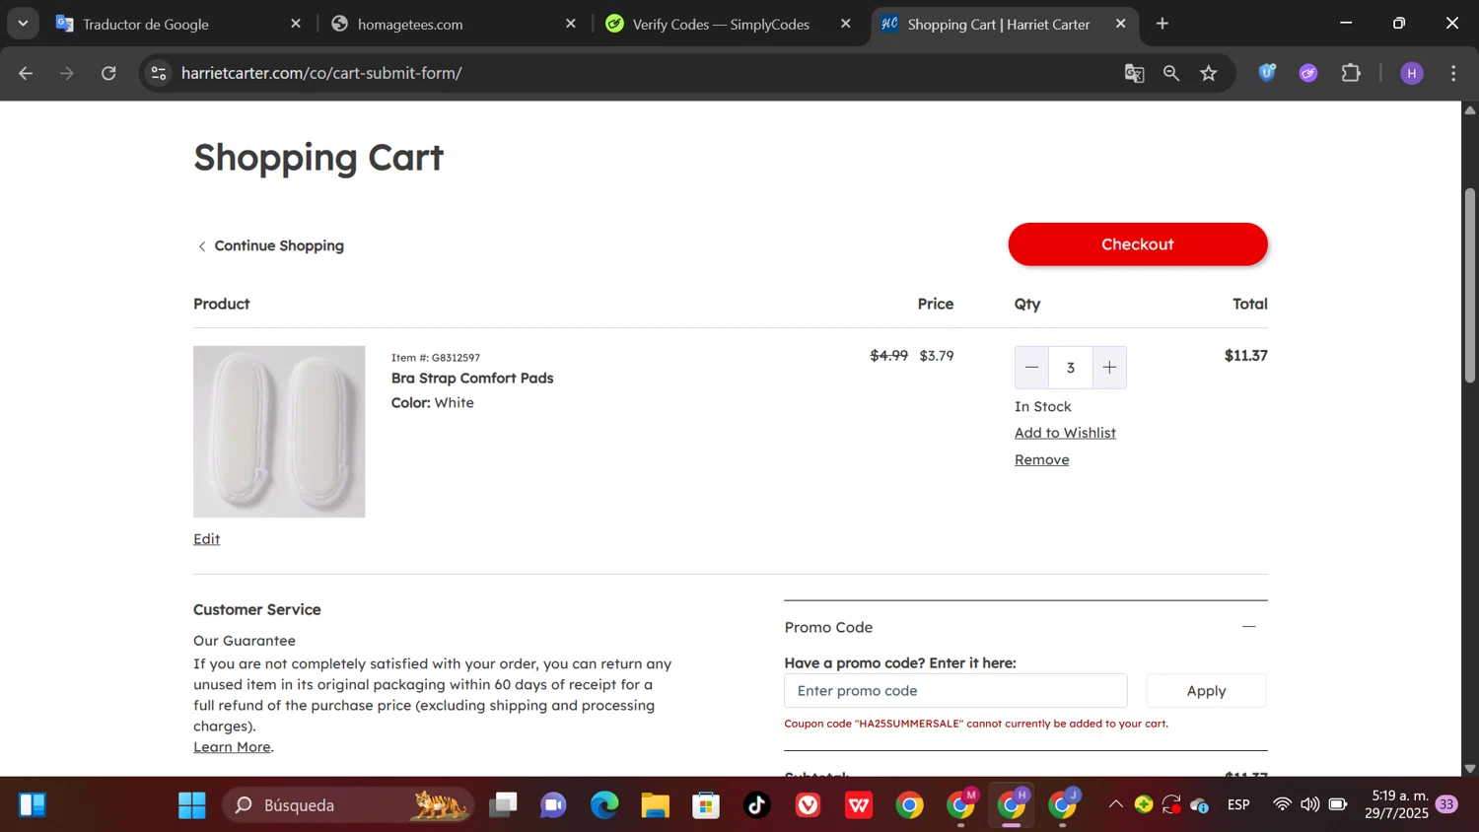Click the page vertical scrollbar thumb
1479x832 pixels.
click(1470, 285)
